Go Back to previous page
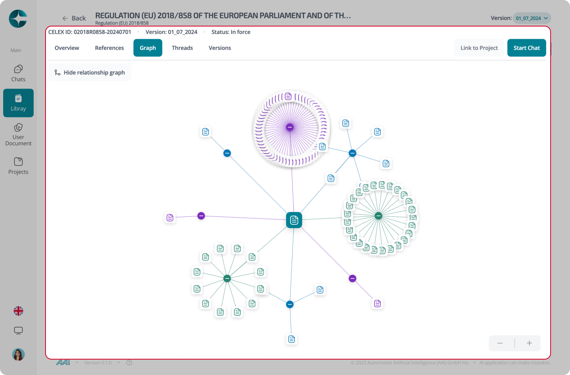 [x=74, y=18]
